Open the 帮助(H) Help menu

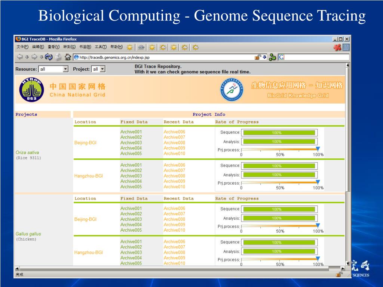coord(116,47)
